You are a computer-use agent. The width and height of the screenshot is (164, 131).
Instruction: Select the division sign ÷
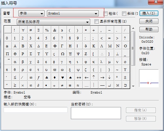pyautogui.click(x=54, y=85)
